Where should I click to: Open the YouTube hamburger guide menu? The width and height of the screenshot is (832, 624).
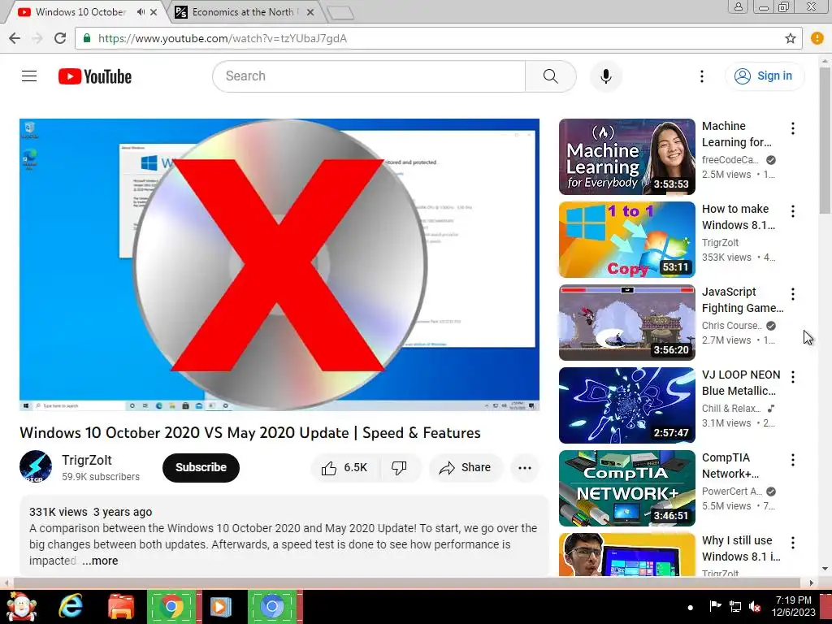click(29, 76)
